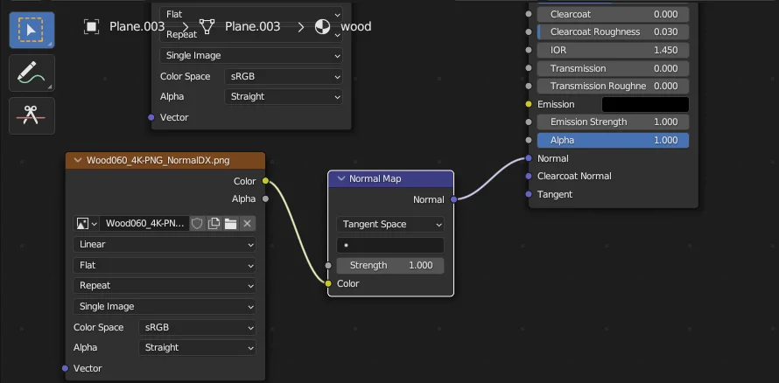This screenshot has height=383, width=779.
Task: Open sRGB color space dropdown in upper node
Action: pos(284,76)
